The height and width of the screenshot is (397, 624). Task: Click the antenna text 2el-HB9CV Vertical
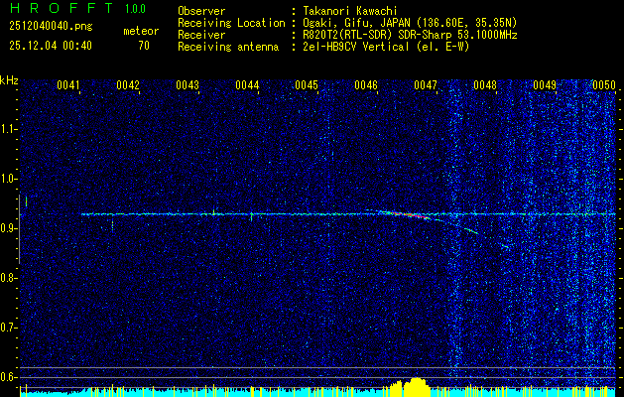tap(355, 47)
